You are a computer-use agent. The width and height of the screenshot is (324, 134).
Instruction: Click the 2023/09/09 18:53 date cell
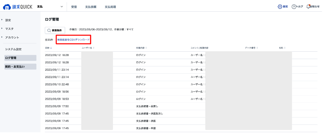pyautogui.click(x=57, y=99)
